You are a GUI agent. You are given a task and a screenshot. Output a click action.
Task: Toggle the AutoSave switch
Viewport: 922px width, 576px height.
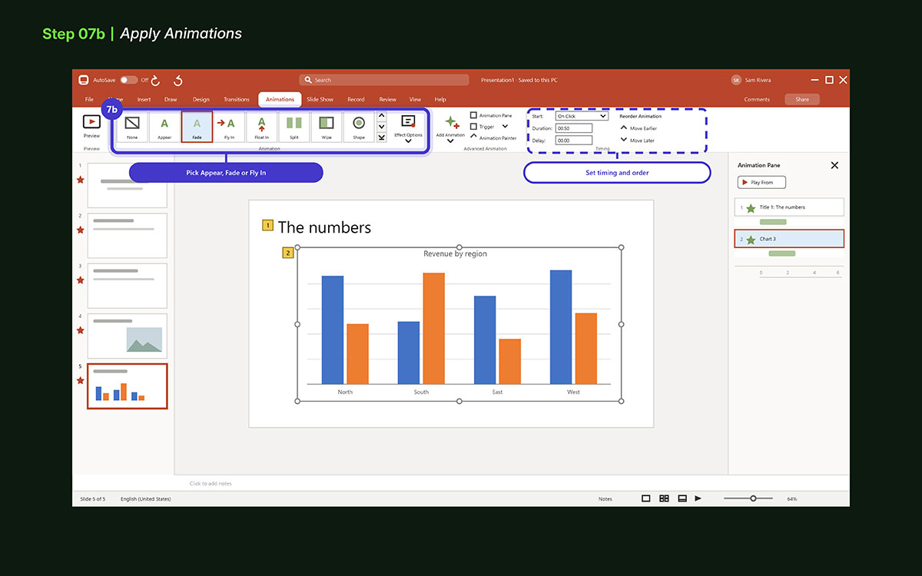[x=128, y=80]
